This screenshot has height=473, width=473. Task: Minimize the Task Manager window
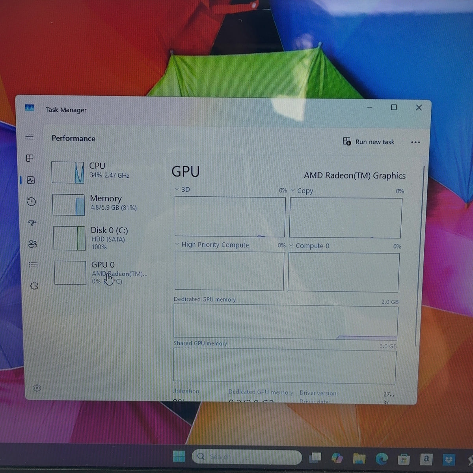pyautogui.click(x=369, y=107)
